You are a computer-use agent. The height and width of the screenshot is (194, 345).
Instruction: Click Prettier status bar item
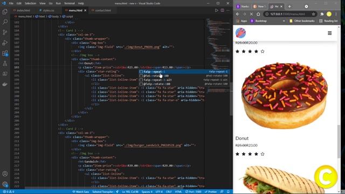tap(211, 192)
